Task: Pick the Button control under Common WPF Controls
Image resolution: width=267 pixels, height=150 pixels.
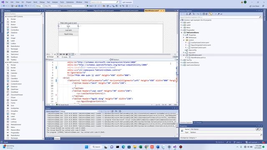Action: pyautogui.click(x=13, y=25)
